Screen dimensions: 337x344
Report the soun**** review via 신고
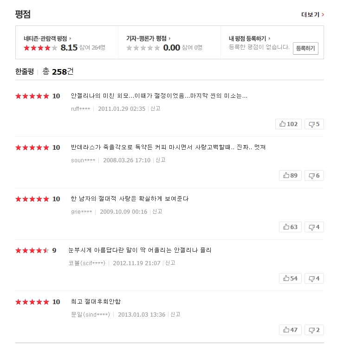[161, 160]
